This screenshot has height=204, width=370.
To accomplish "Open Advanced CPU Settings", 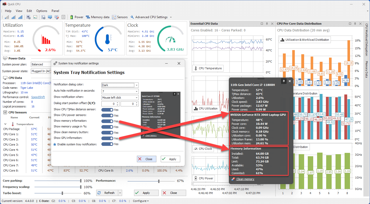I will (x=149, y=17).
